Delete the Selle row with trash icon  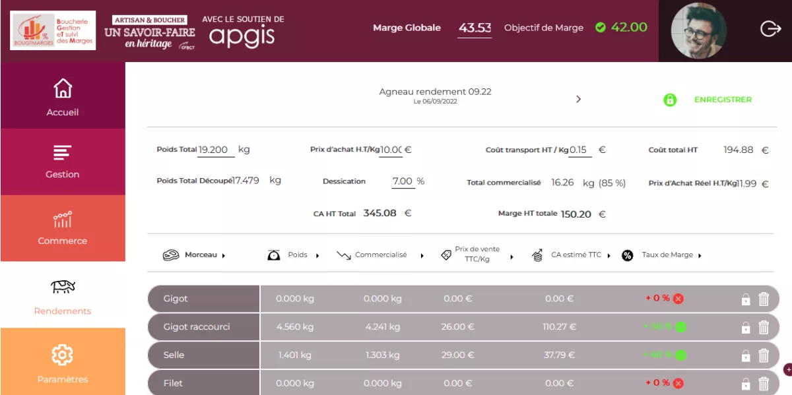[x=764, y=355]
